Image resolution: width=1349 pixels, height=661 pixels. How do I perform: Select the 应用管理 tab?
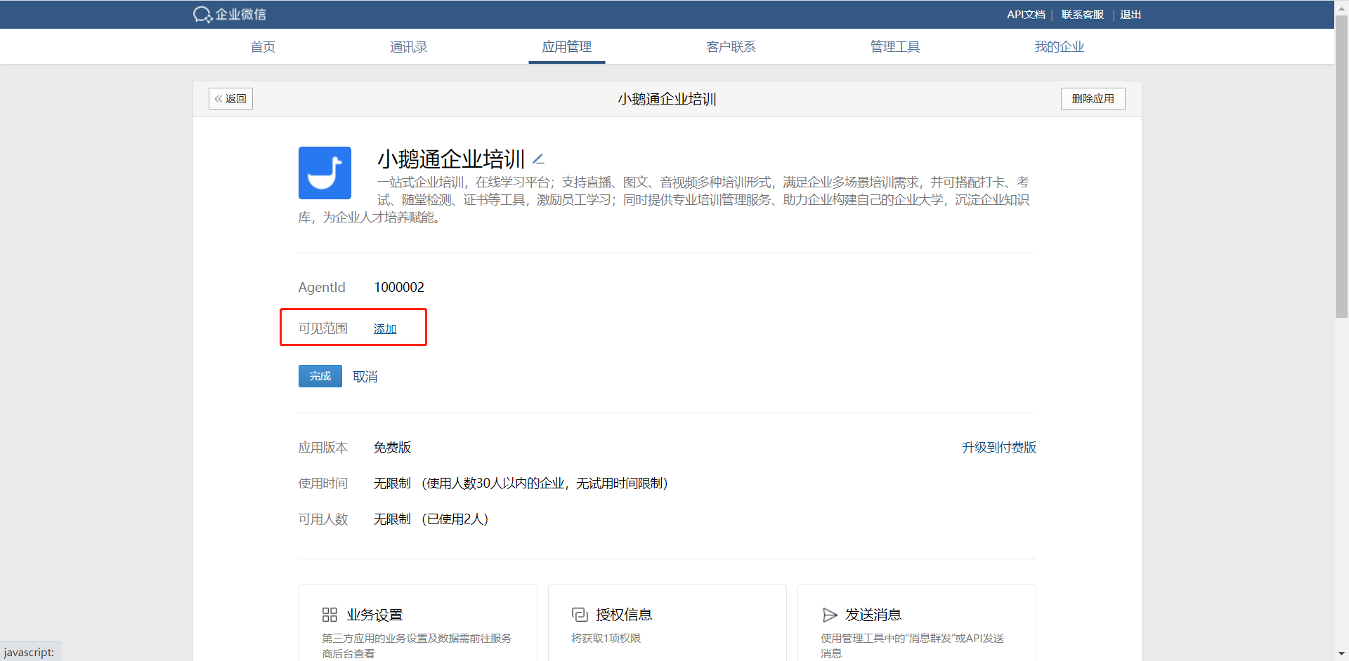point(567,47)
